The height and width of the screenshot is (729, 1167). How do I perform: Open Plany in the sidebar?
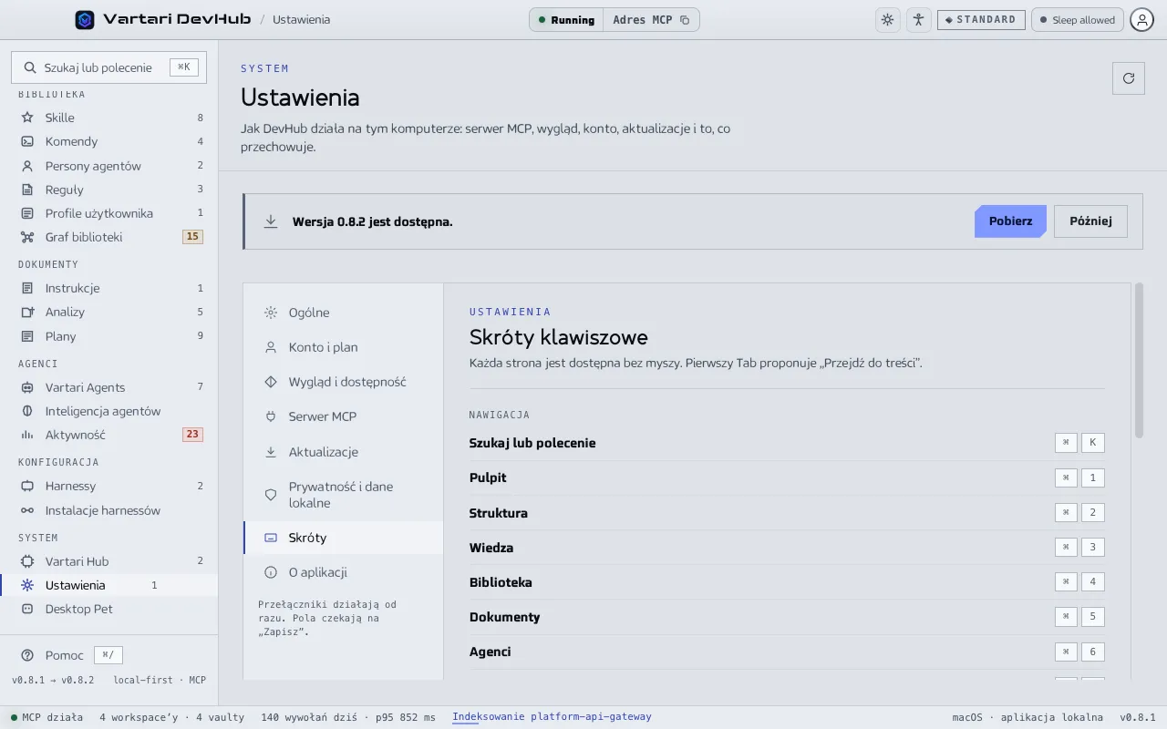109,336
